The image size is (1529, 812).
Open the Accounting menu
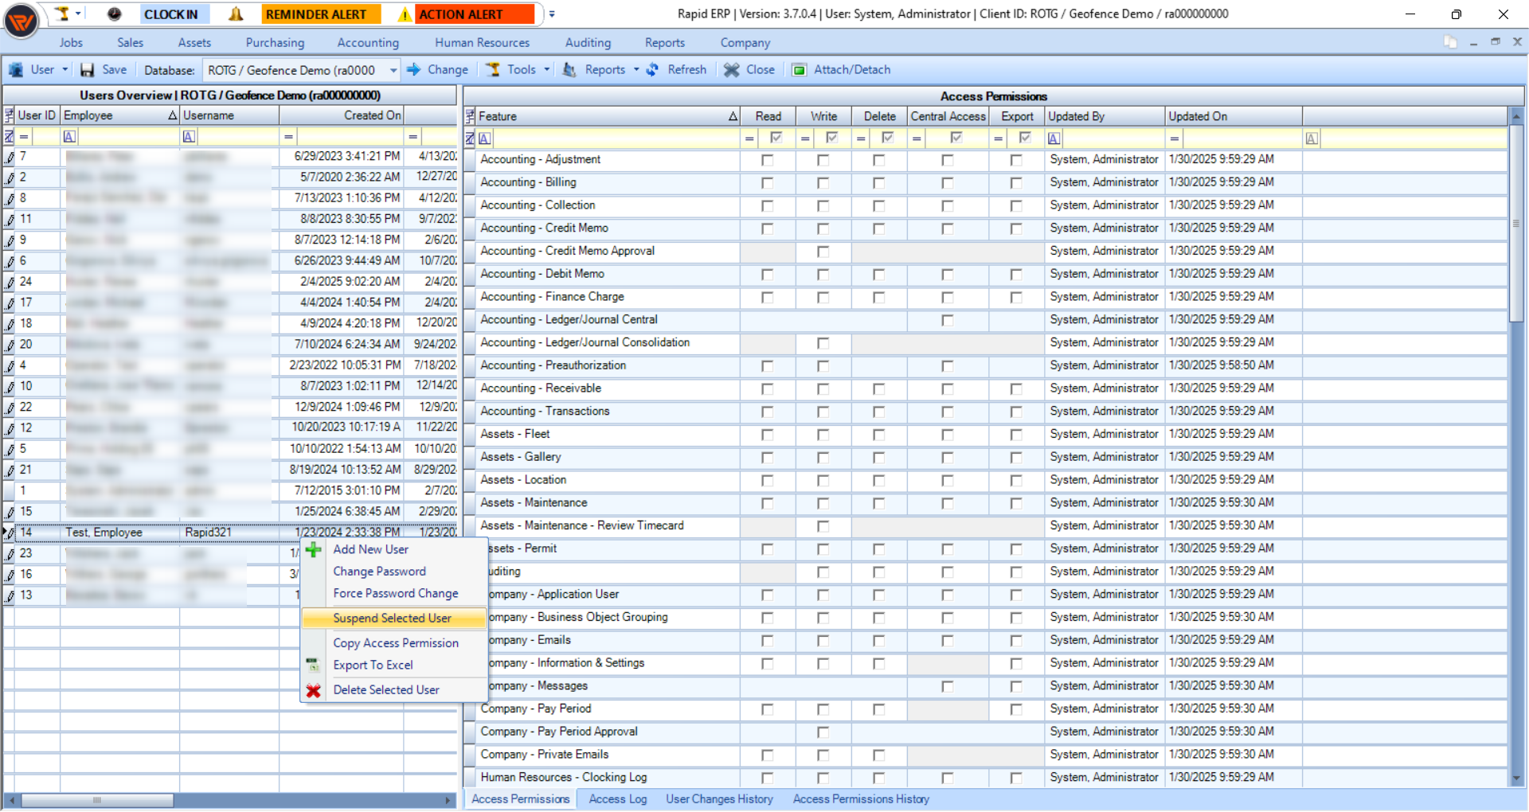tap(368, 43)
